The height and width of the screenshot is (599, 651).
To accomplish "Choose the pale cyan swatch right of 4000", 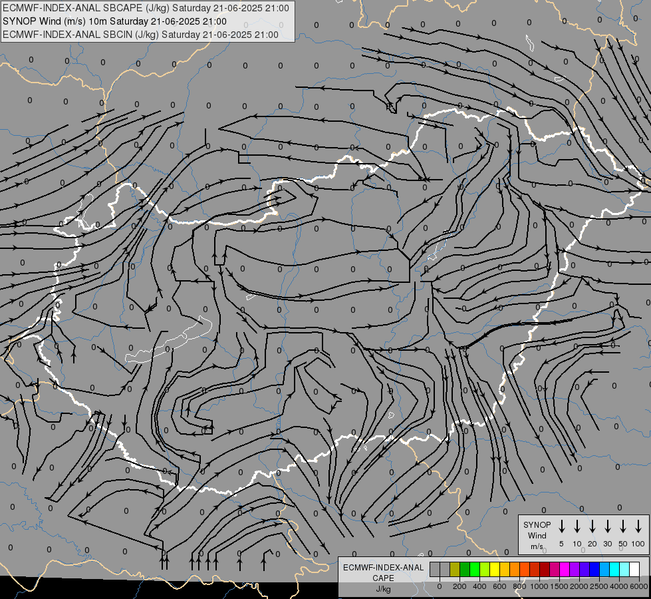I will 624,569.
